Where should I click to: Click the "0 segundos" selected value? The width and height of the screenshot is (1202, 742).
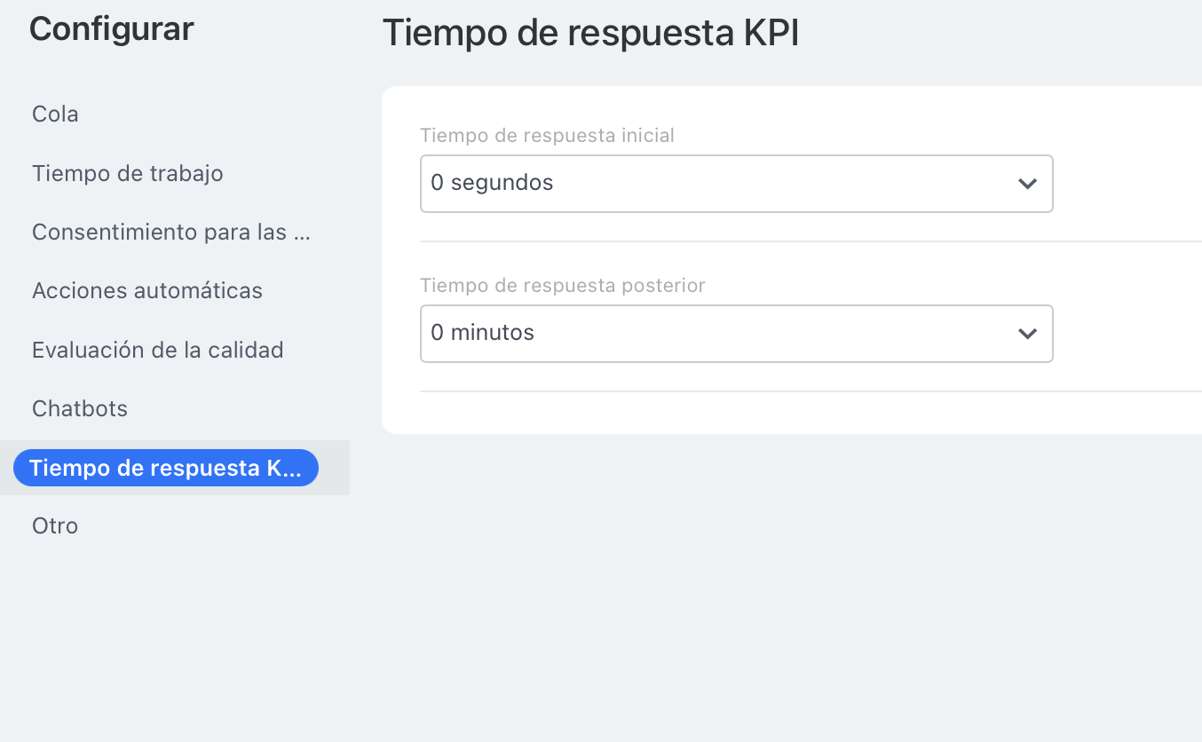492,183
